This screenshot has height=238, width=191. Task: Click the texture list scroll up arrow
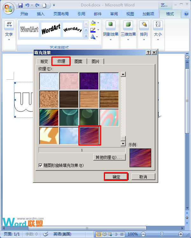click(x=123, y=74)
